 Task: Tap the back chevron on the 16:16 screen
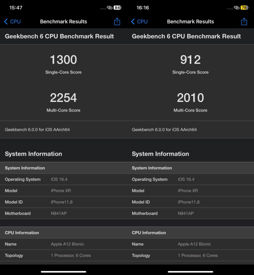(133, 21)
